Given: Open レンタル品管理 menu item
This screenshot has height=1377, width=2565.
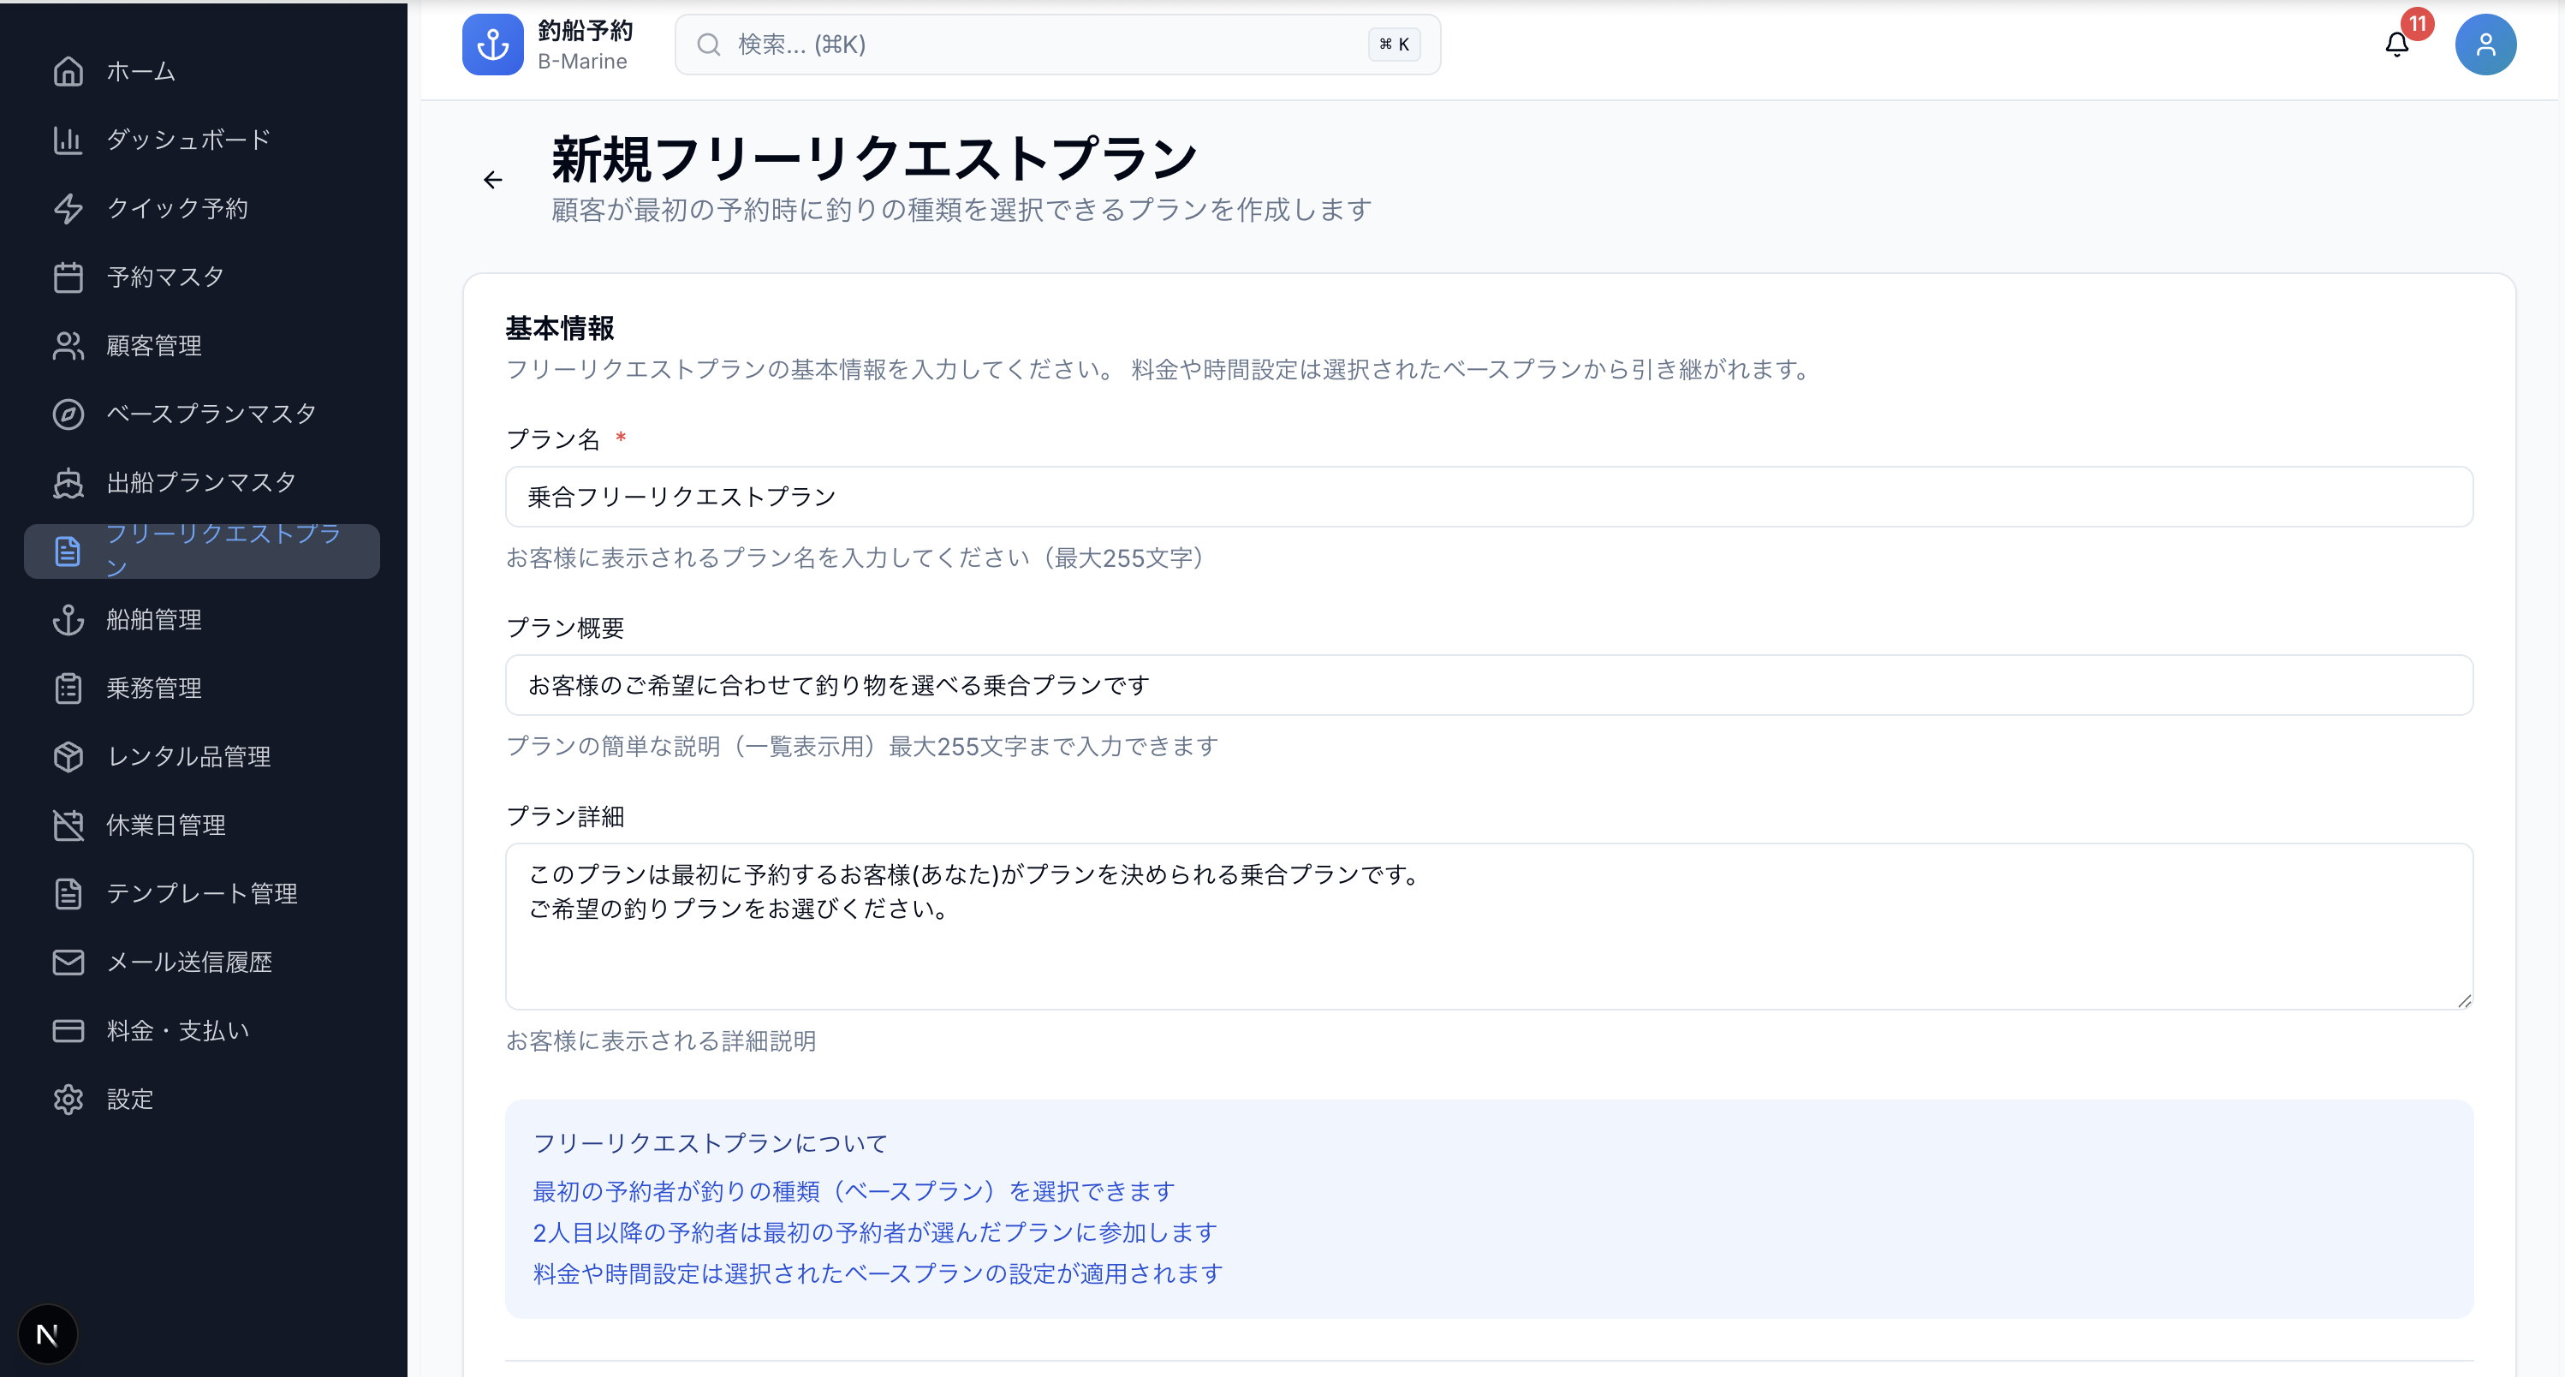Looking at the screenshot, I should point(188,757).
